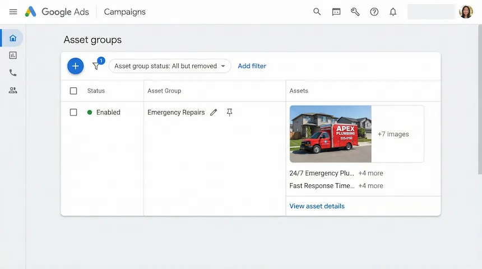
Task: Expand the +4 more headlines text
Action: click(370, 174)
